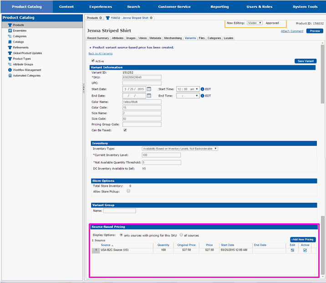Click the Products shirt icon in sidebar

pos(10,25)
